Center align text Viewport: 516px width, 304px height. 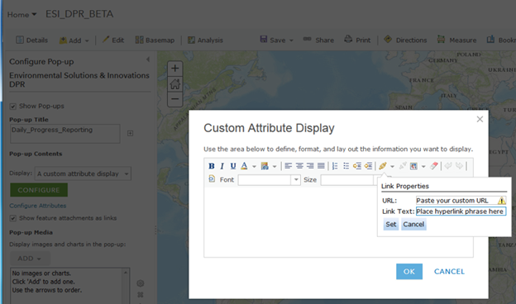(299, 166)
